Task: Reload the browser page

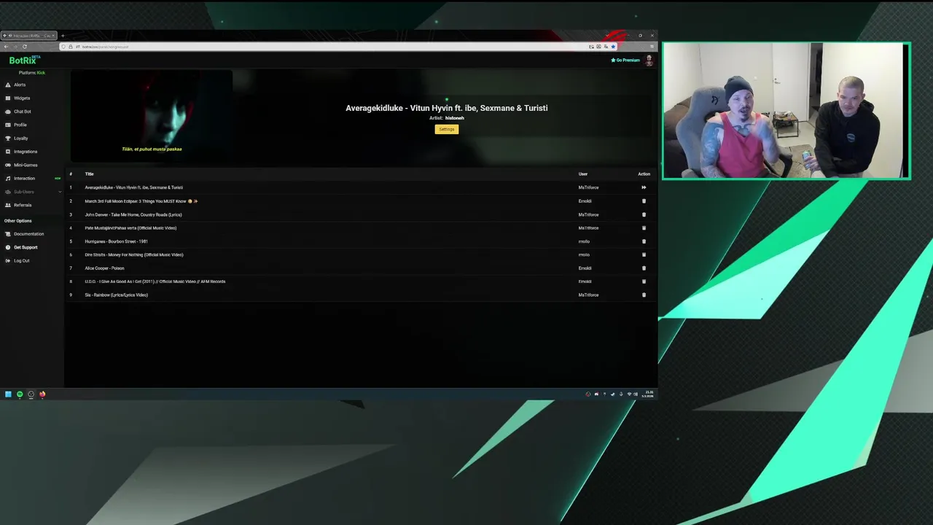Action: pyautogui.click(x=25, y=47)
